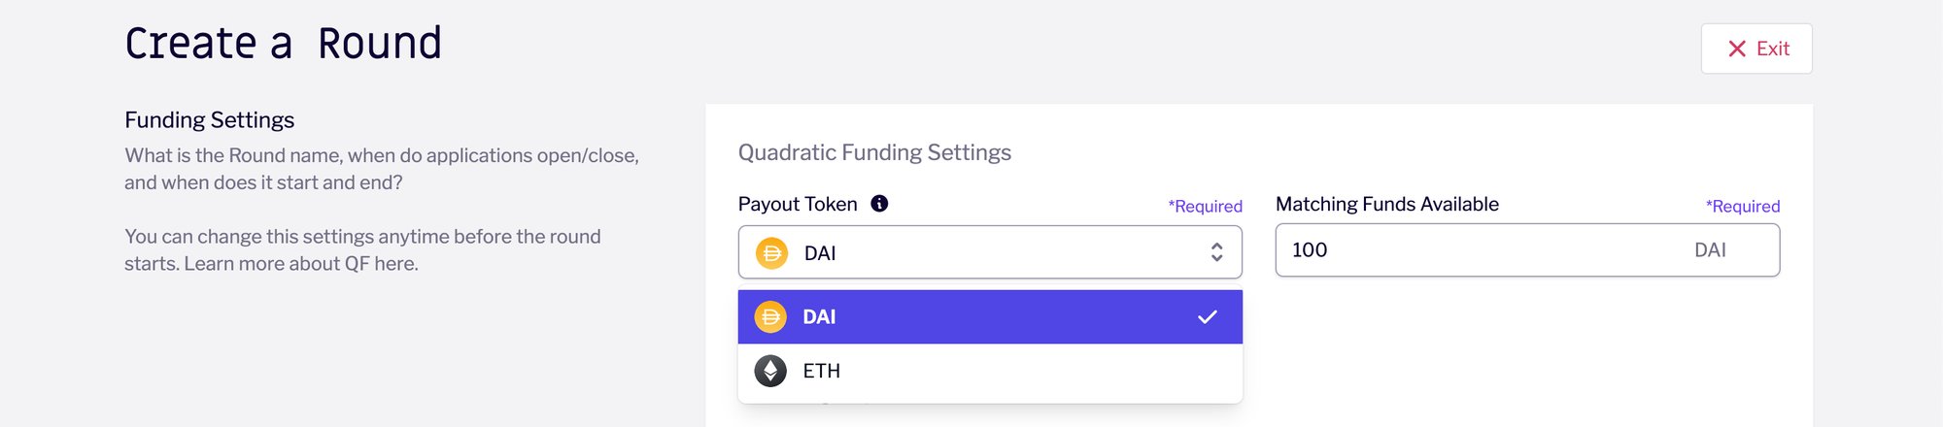Click the Matching Funds Available label
This screenshot has height=427, width=1943.
pos(1387,204)
